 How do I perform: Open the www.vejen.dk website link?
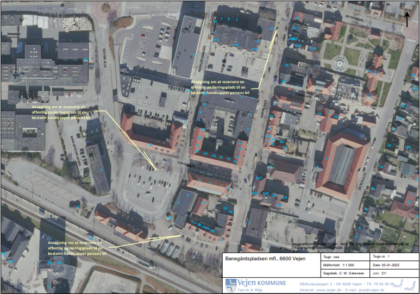[328, 290]
